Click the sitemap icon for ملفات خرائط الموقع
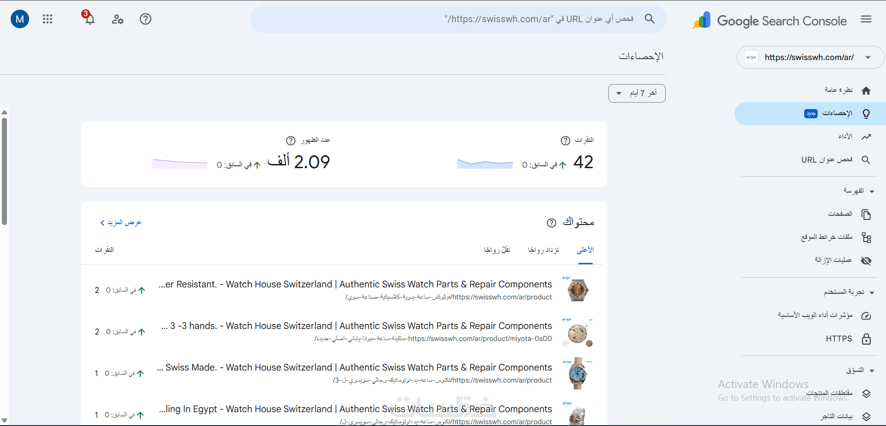The image size is (886, 426). coord(866,237)
